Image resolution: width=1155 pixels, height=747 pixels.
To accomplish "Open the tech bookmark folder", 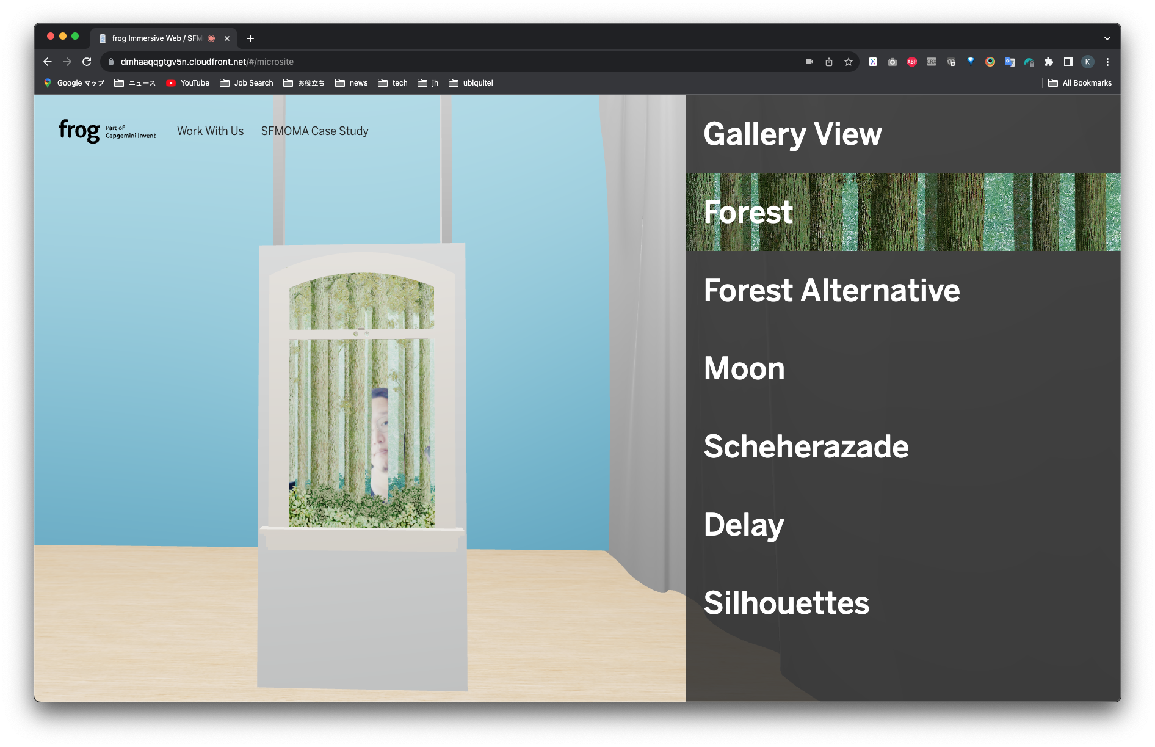I will [393, 83].
